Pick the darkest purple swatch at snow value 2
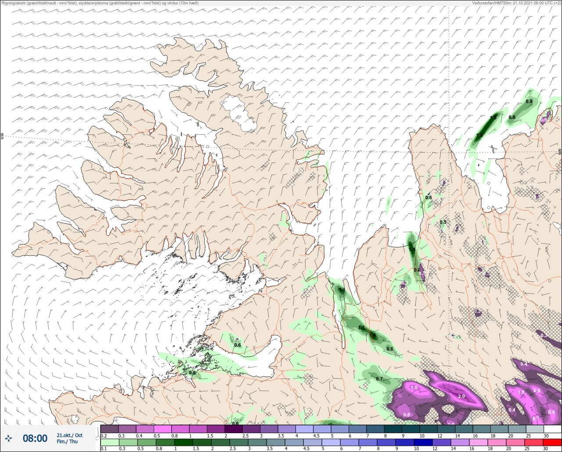The image size is (562, 452). point(233,429)
